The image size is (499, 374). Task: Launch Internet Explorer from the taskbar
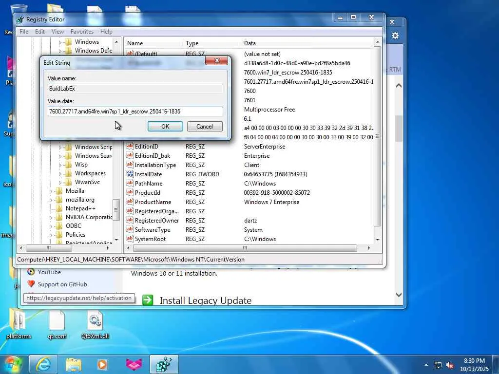click(x=43, y=364)
